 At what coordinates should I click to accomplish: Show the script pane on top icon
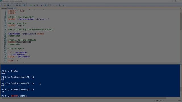[49, 5]
